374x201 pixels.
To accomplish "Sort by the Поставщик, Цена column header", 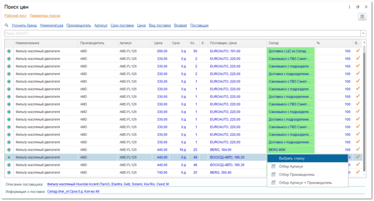I will coord(237,43).
